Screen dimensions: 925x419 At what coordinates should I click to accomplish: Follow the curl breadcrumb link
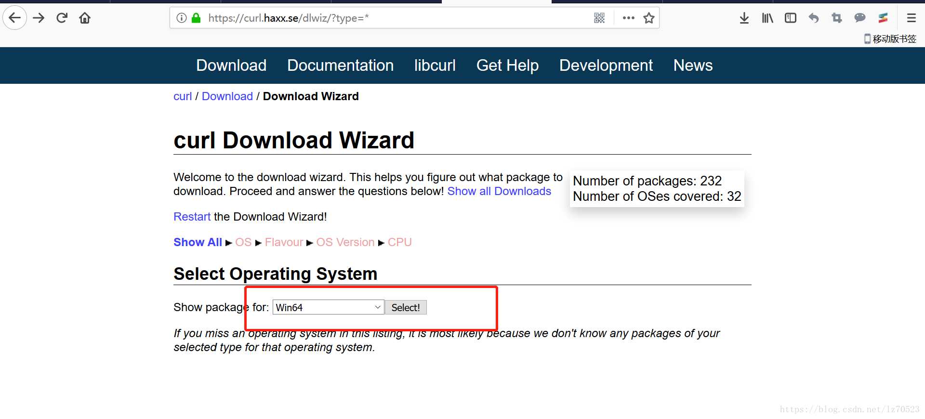pyautogui.click(x=183, y=96)
